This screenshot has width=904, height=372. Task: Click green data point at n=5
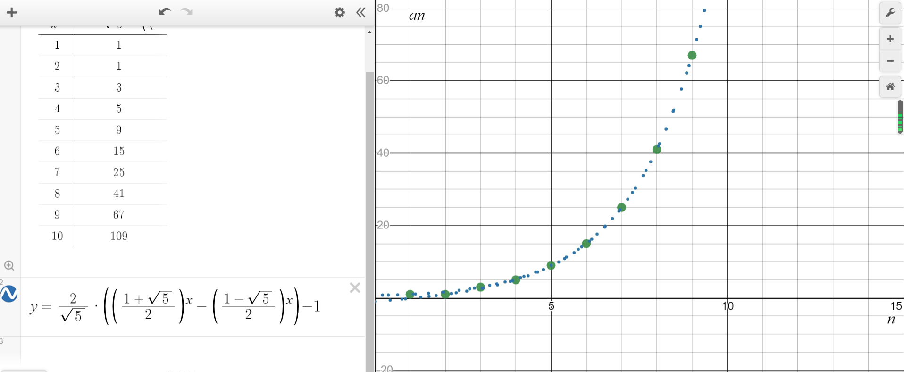tap(551, 265)
